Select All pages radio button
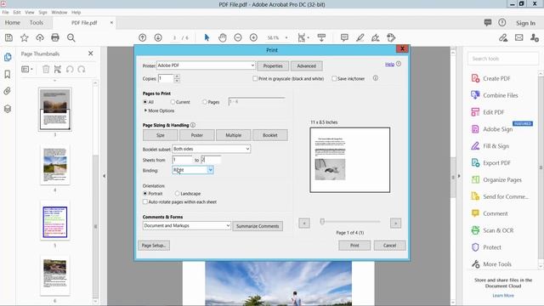This screenshot has width=544, height=306. [x=145, y=102]
